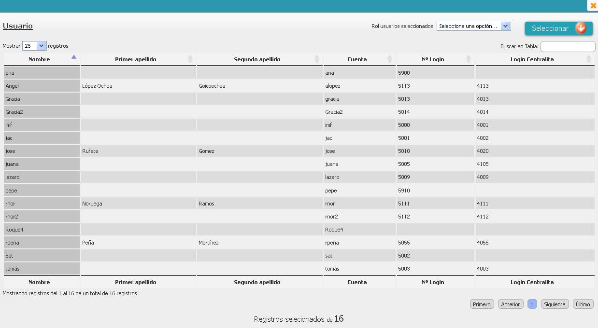Click login number 5112
This screenshot has width=598, height=328.
pyautogui.click(x=435, y=217)
